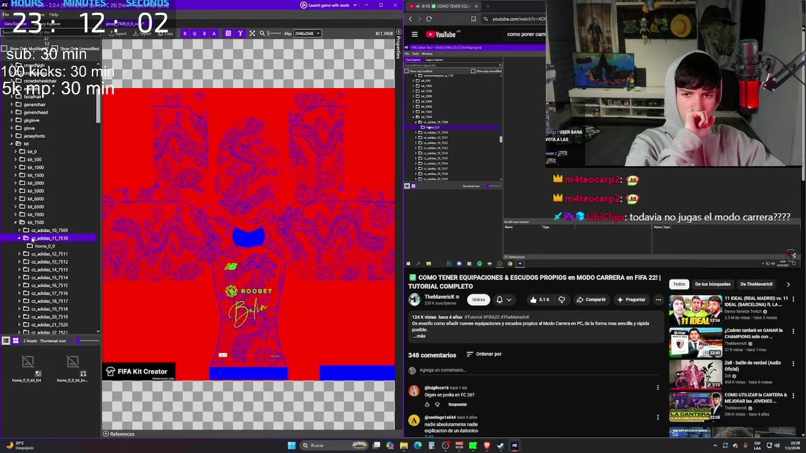Click the dislike thumbs-down icon
Image resolution: width=806 pixels, height=453 pixels.
pyautogui.click(x=562, y=299)
